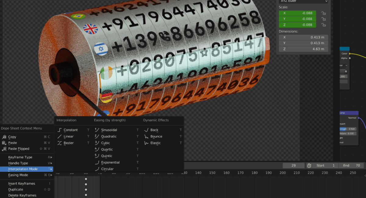Viewport: 366px width, 198px height.
Task: Select Bezier interpolation in the submenu
Action: pyautogui.click(x=69, y=143)
